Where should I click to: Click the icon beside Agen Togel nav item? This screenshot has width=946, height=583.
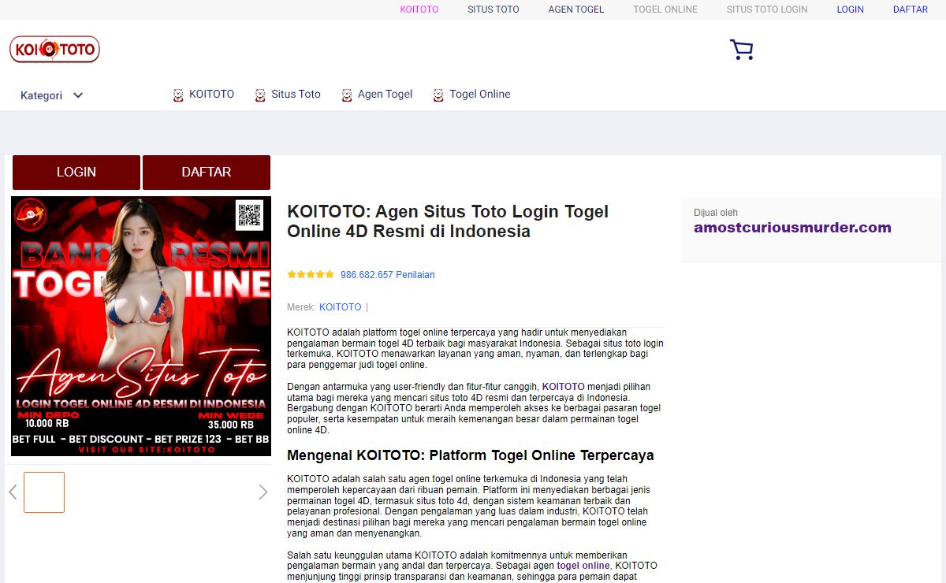[347, 95]
